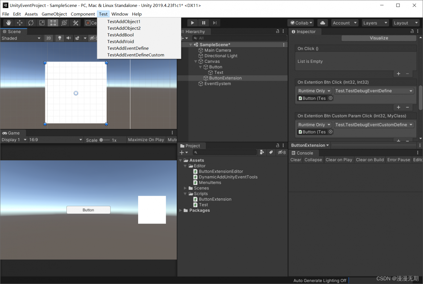This screenshot has height=284, width=423.
Task: Toggle 2D view in Scene toolbar
Action: click(x=48, y=38)
